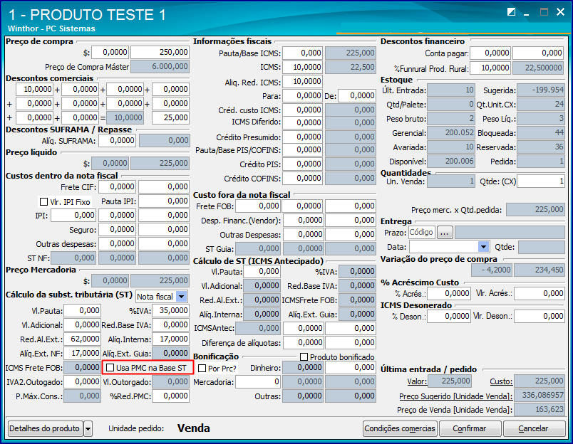Click the Unidade pedido Venda label
573x444 pixels.
click(x=193, y=428)
